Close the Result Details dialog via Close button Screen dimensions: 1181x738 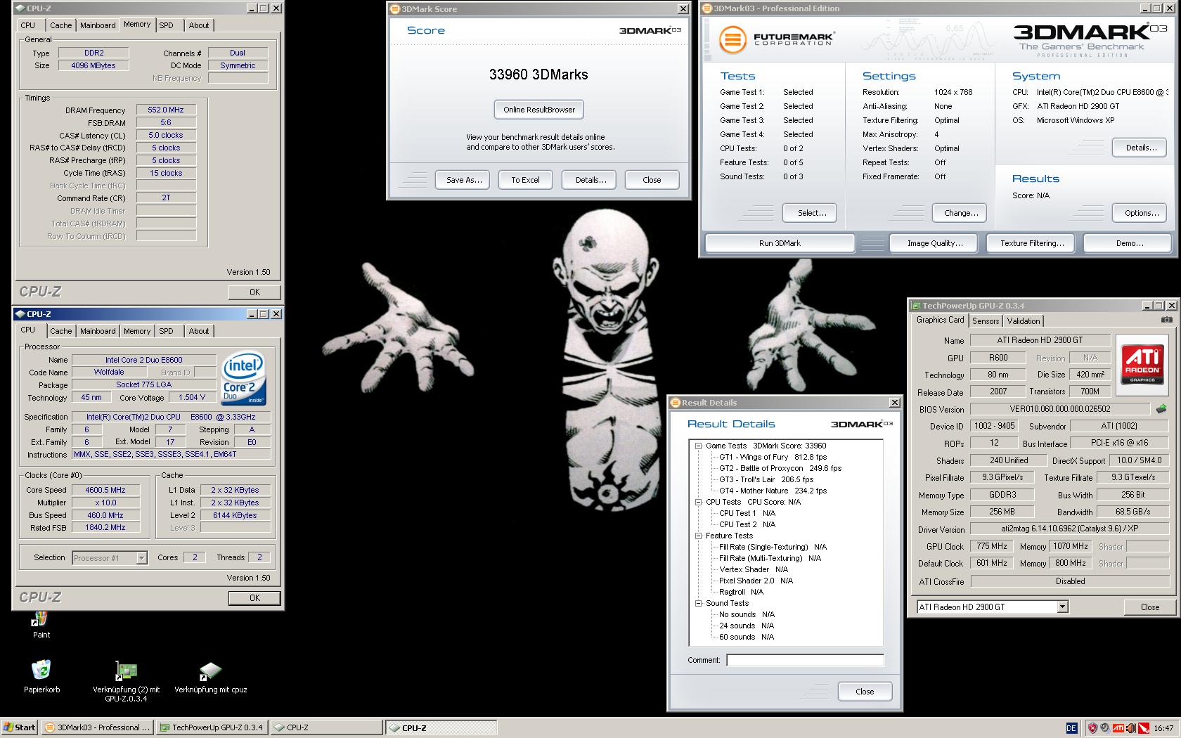coord(865,692)
